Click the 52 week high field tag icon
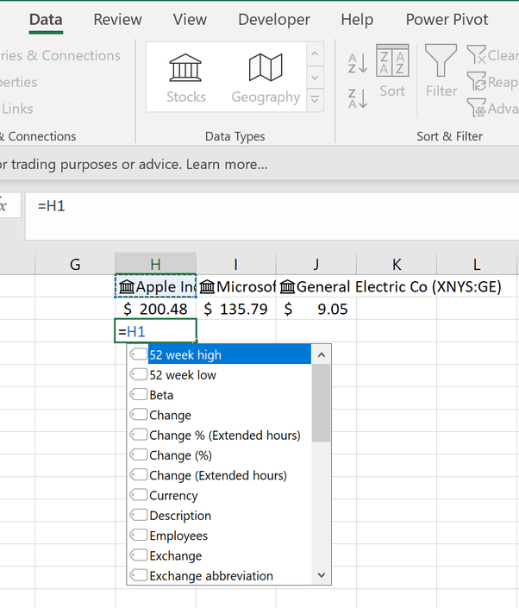Screen dimensions: 519x608 [x=139, y=354]
